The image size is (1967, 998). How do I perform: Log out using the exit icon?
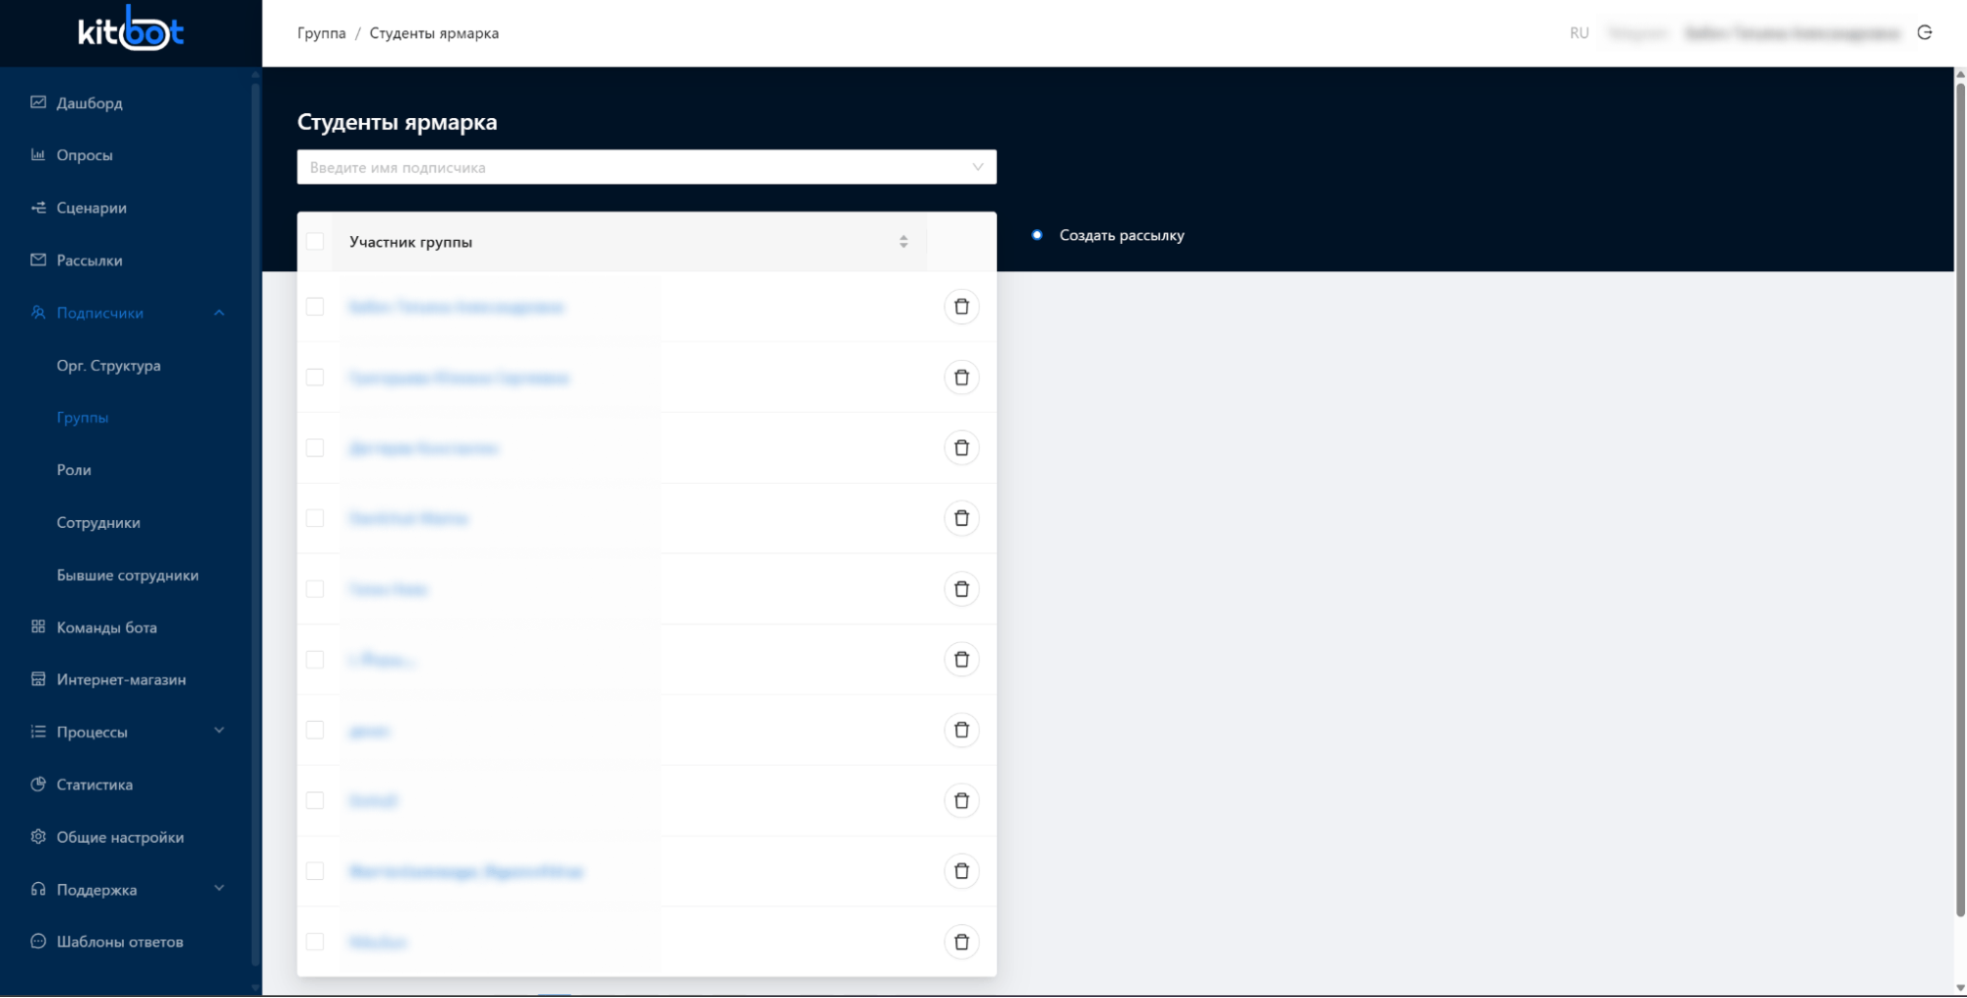[1925, 32]
